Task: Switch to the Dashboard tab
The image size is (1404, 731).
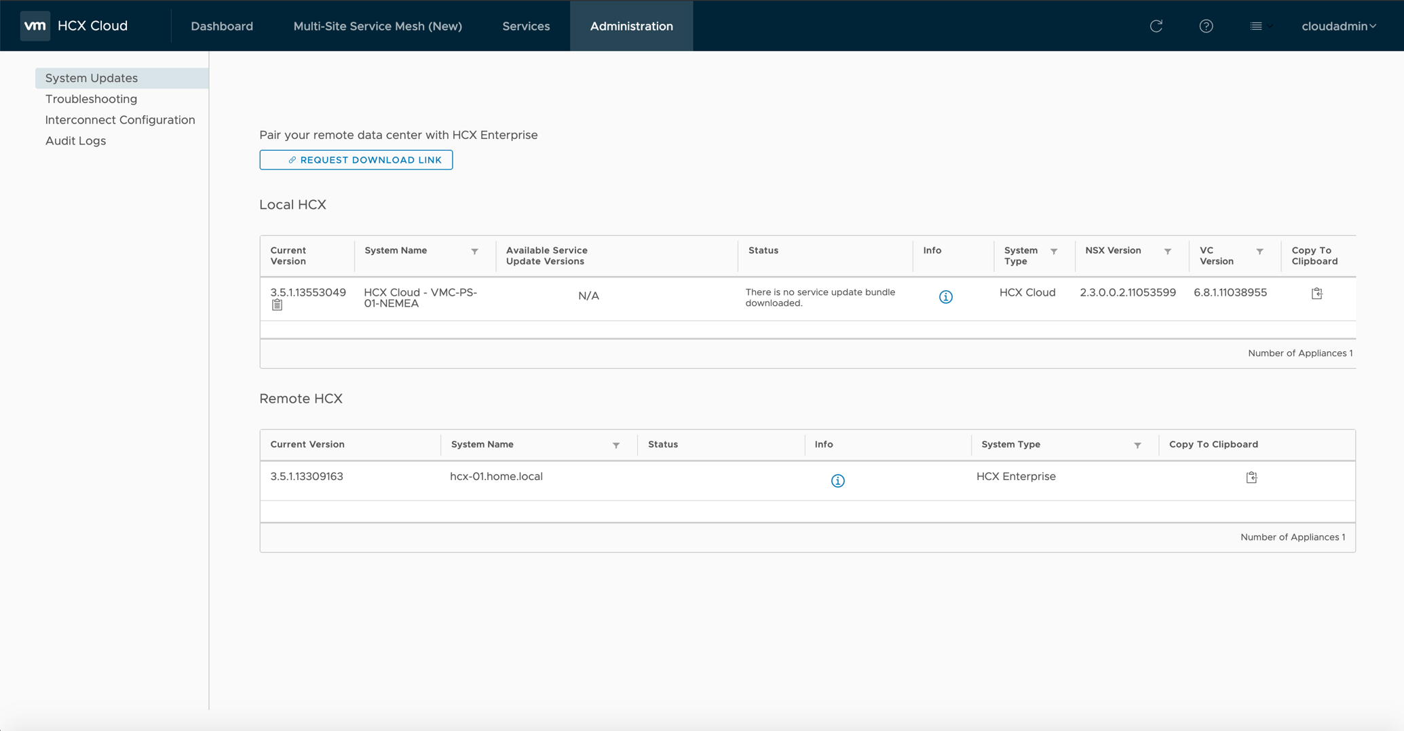Action: (222, 26)
